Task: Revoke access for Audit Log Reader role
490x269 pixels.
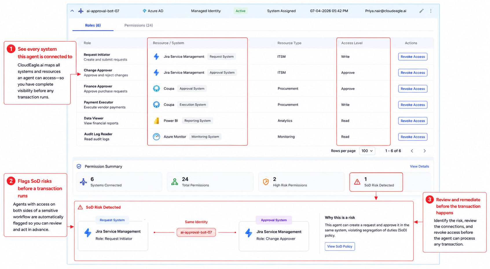Action: 413,137
